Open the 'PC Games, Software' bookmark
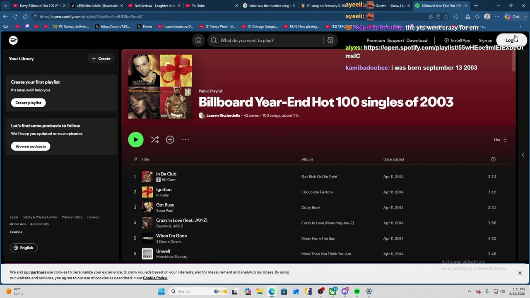530x298 pixels. pyautogui.click(x=71, y=26)
